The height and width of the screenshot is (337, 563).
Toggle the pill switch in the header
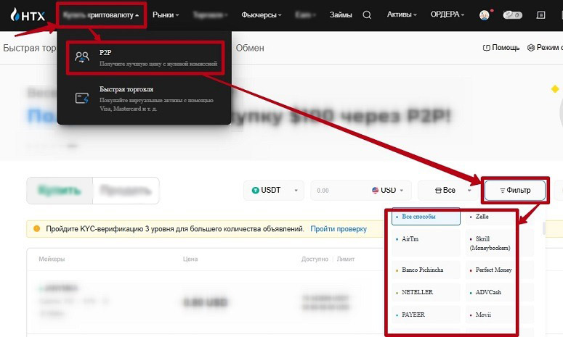[x=512, y=14]
